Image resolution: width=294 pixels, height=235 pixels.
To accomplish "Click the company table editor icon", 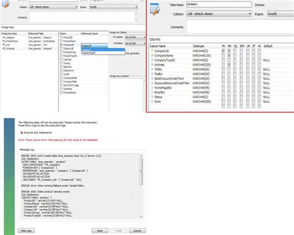I will point(155,9).
